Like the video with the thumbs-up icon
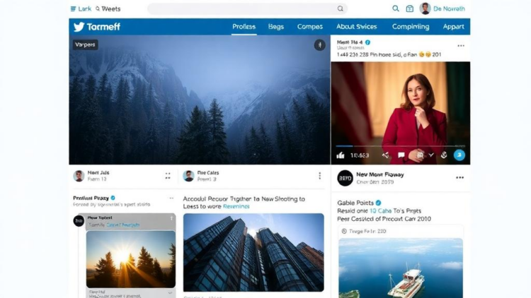This screenshot has width=531, height=298. [x=341, y=155]
